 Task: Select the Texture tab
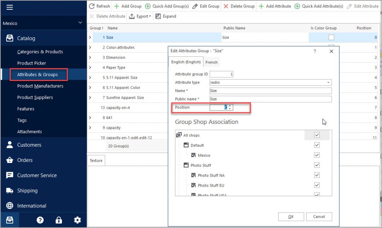96,160
